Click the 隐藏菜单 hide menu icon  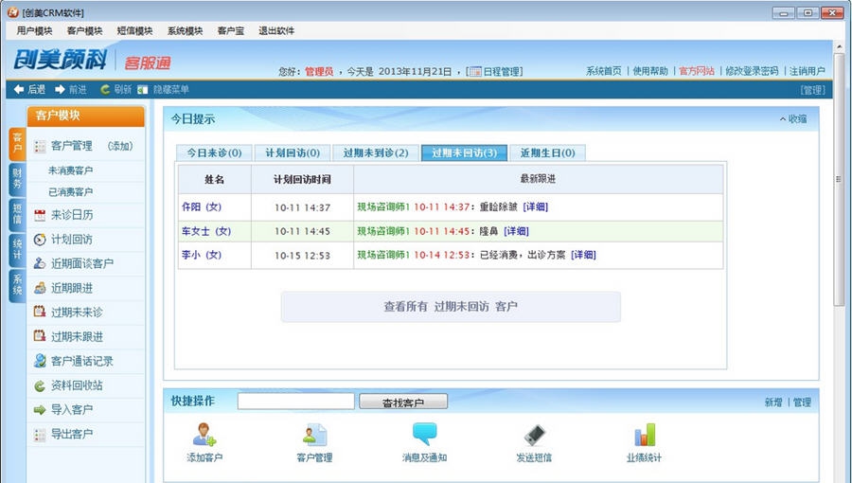pyautogui.click(x=142, y=89)
